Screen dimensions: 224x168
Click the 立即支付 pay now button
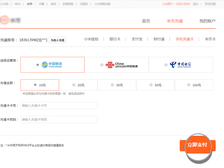tap(198, 145)
